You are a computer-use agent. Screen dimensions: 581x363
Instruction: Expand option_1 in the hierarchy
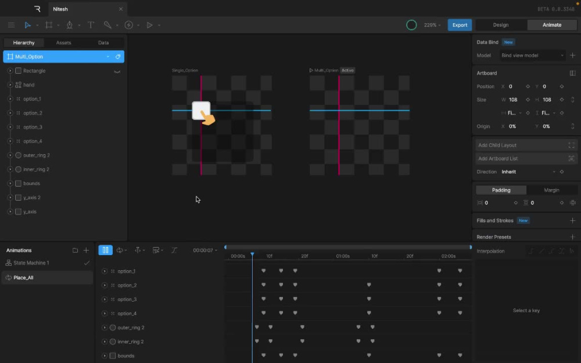(x=10, y=99)
